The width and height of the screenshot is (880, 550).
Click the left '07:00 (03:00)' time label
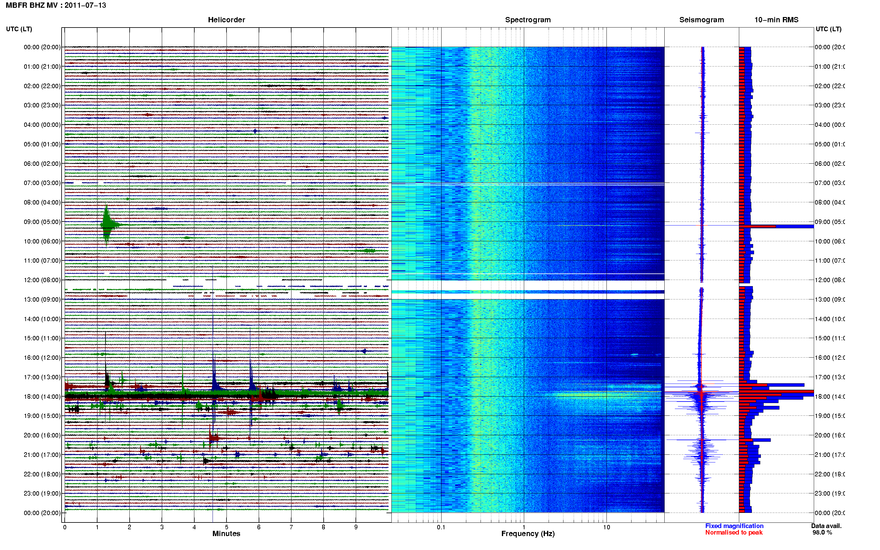coord(42,183)
